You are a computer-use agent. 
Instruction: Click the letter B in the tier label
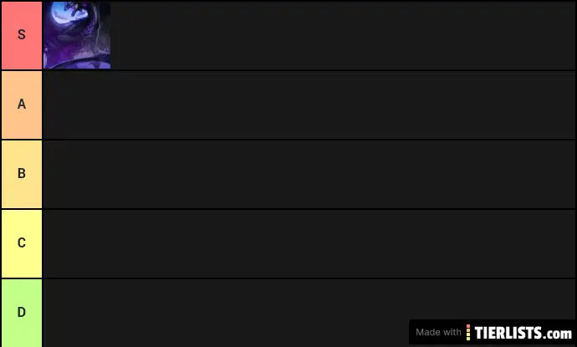tap(22, 173)
